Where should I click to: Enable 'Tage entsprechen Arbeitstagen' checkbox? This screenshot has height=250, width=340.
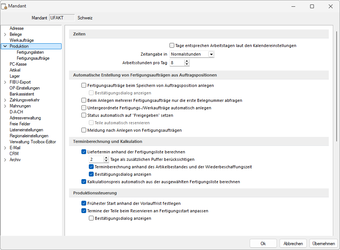(172, 46)
